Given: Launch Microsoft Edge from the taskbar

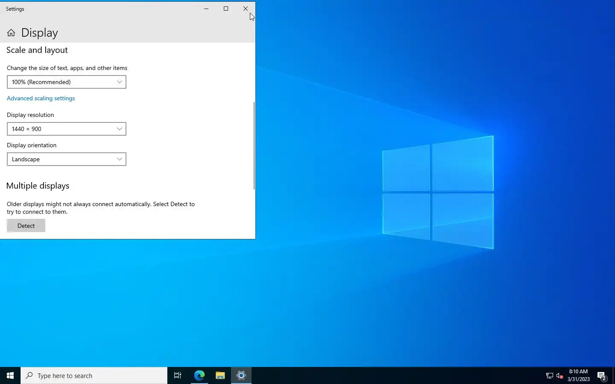Looking at the screenshot, I should point(199,375).
